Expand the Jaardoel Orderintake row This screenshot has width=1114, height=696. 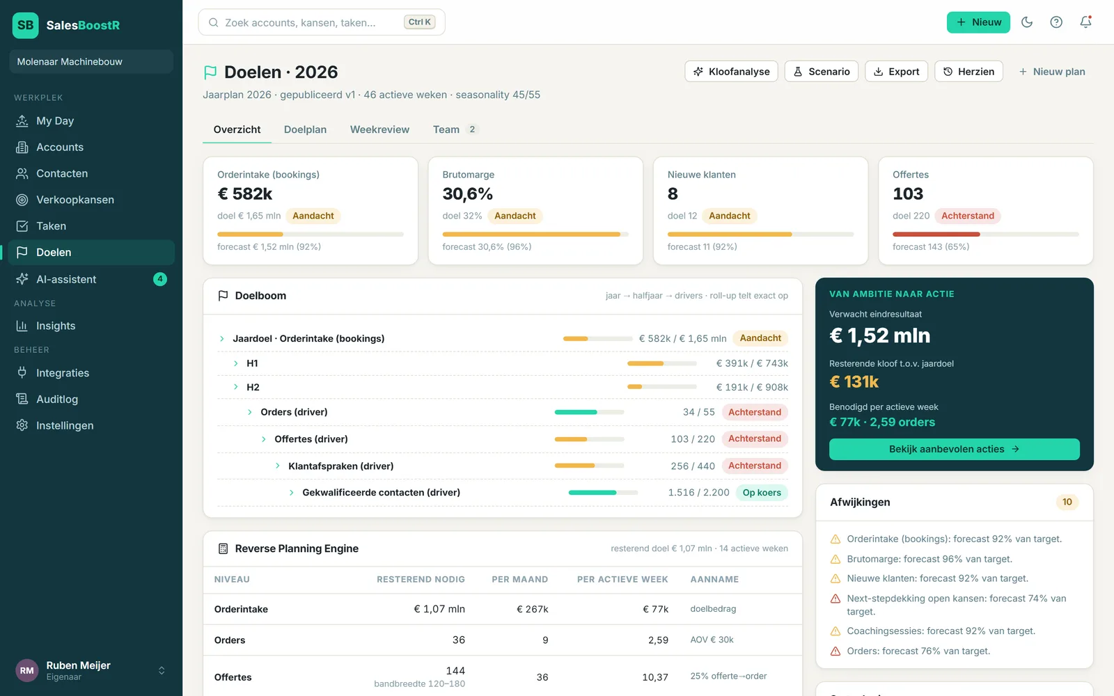(222, 339)
